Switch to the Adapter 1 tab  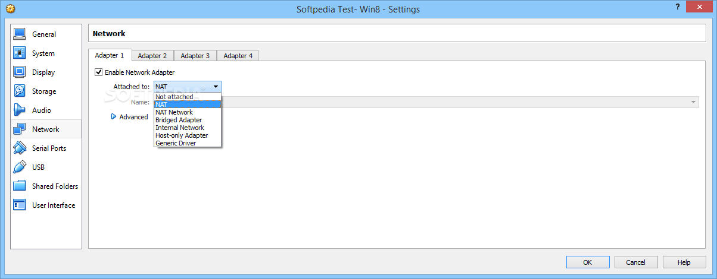110,55
